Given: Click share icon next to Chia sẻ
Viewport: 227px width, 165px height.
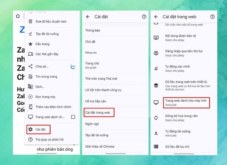Looking at the screenshot, I should point(30,66).
